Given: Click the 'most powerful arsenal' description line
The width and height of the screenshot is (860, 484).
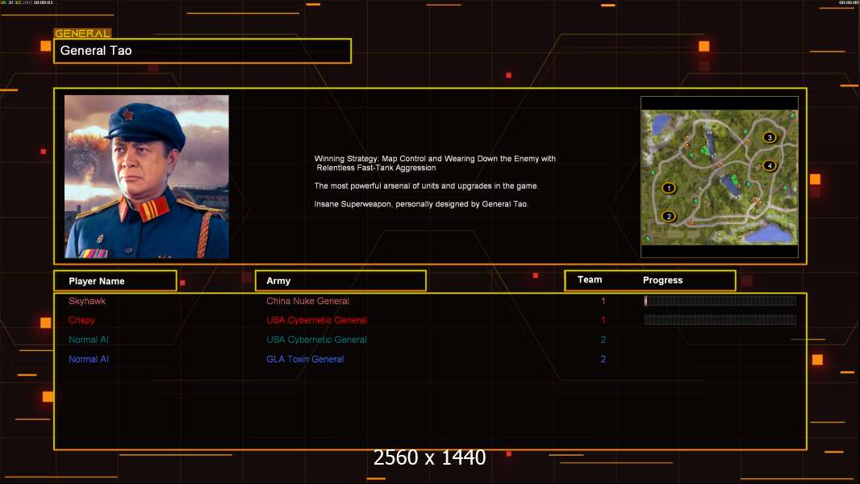Looking at the screenshot, I should coord(426,186).
